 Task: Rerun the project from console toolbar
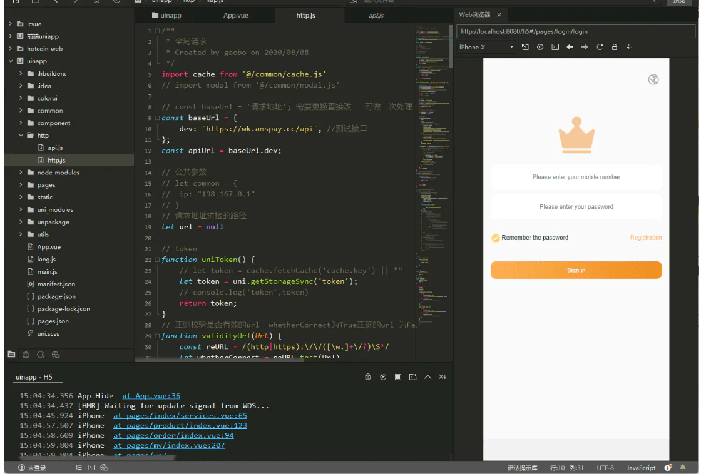pos(383,377)
